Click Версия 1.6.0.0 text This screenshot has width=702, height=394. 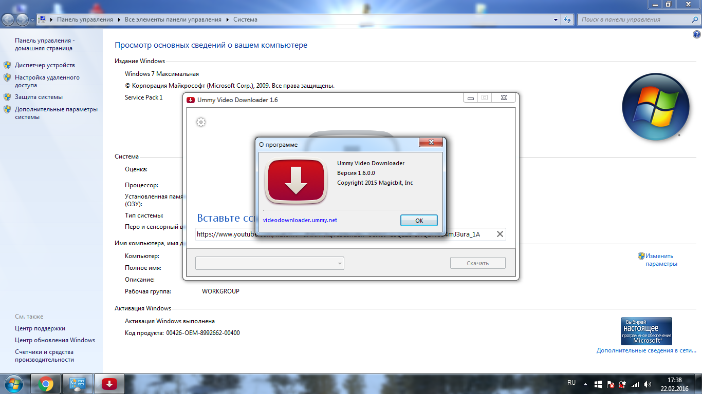point(356,173)
